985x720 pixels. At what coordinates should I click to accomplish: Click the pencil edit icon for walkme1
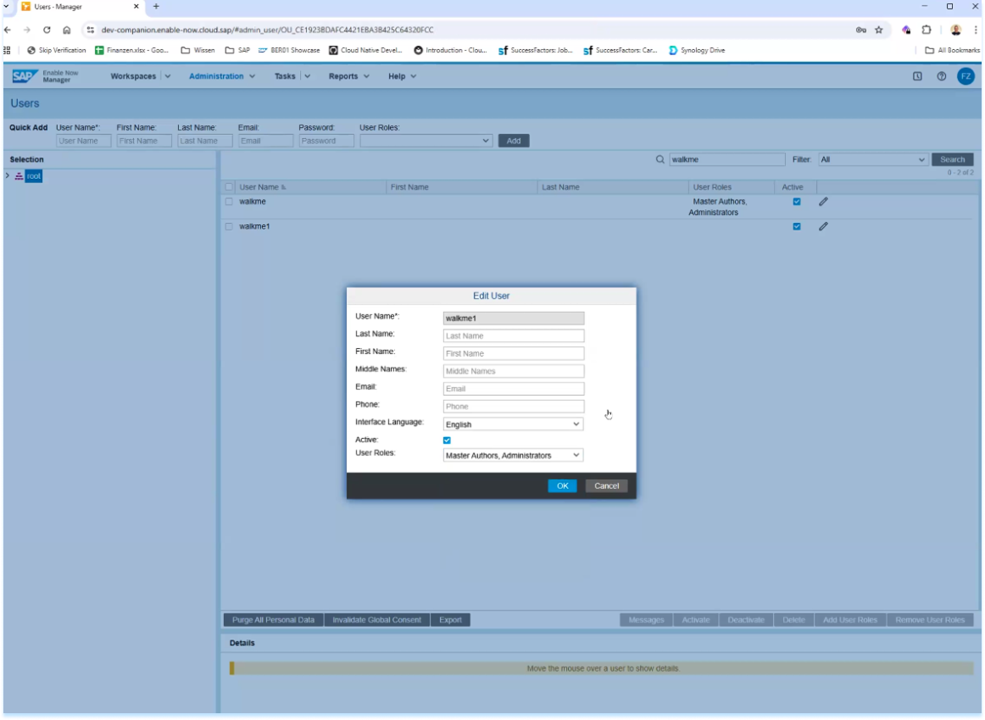822,226
